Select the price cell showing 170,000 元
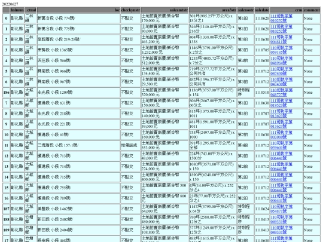The image size is (323, 242). [x=165, y=19]
